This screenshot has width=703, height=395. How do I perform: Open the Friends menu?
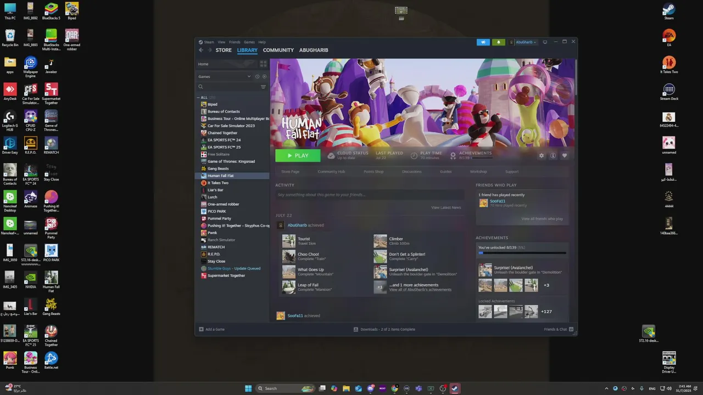[235, 42]
